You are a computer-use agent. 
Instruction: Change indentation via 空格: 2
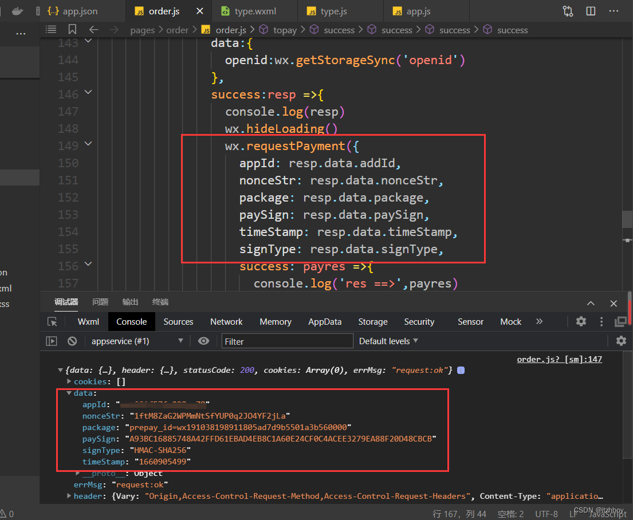pyautogui.click(x=510, y=514)
